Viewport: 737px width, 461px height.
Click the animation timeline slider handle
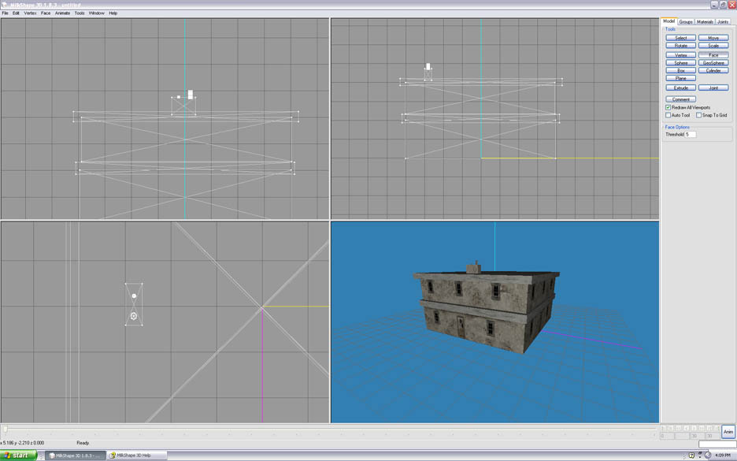click(6, 429)
